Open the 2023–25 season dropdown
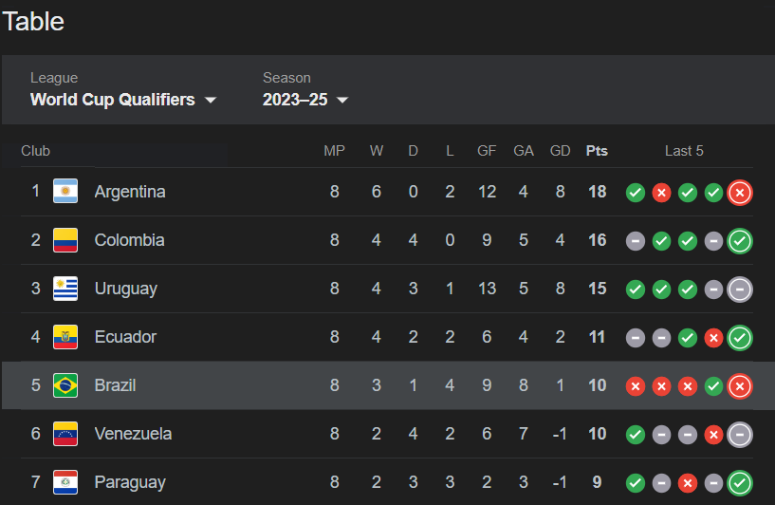Image resolution: width=775 pixels, height=505 pixels. 305,100
